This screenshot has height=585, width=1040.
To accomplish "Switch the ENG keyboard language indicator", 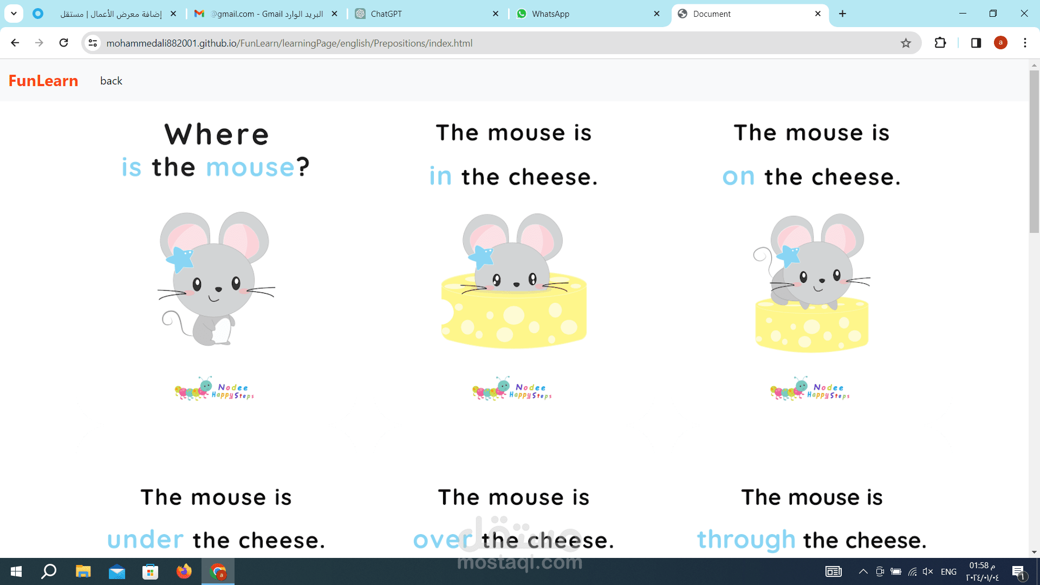I will 948,571.
